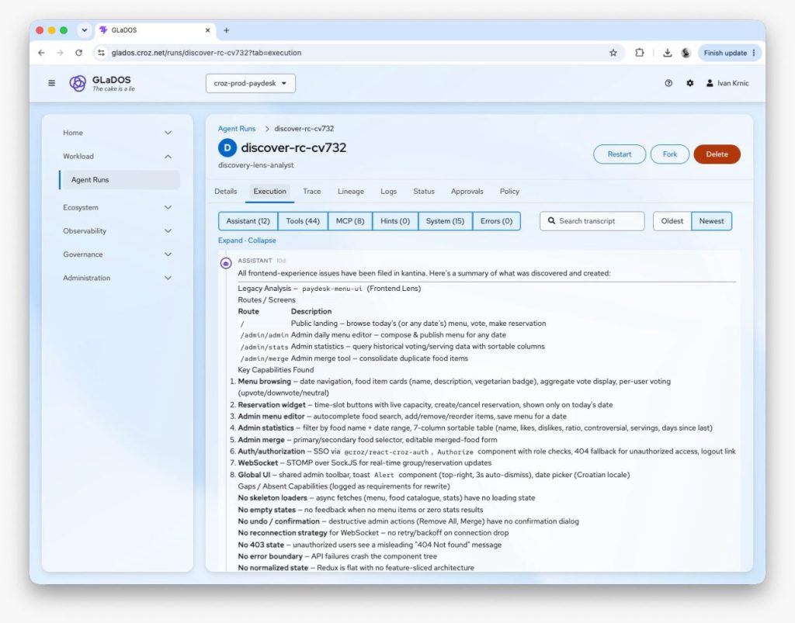The image size is (795, 623).
Task: Click the Agent Runs breadcrumb link
Action: coord(237,129)
